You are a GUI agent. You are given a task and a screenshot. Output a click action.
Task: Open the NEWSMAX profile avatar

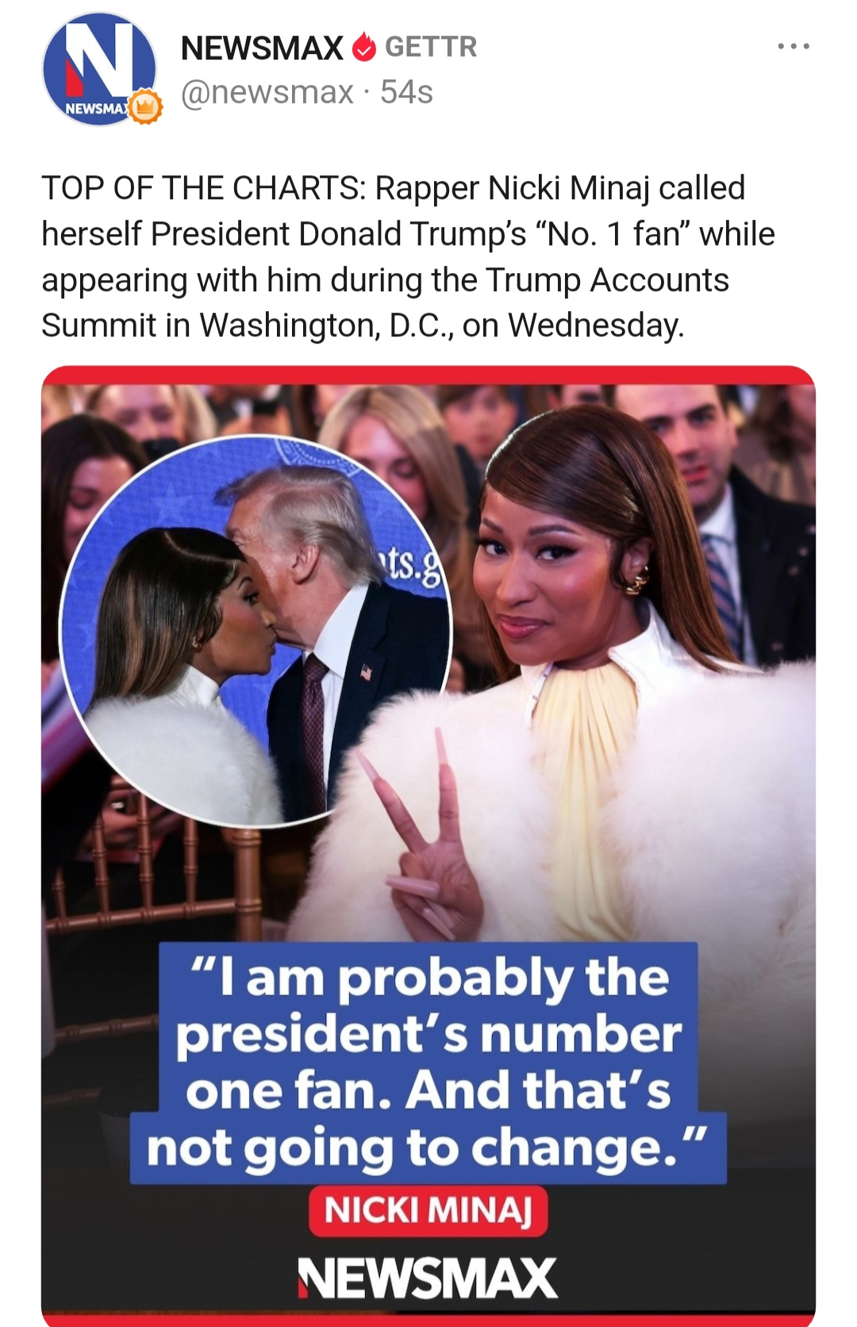point(99,69)
